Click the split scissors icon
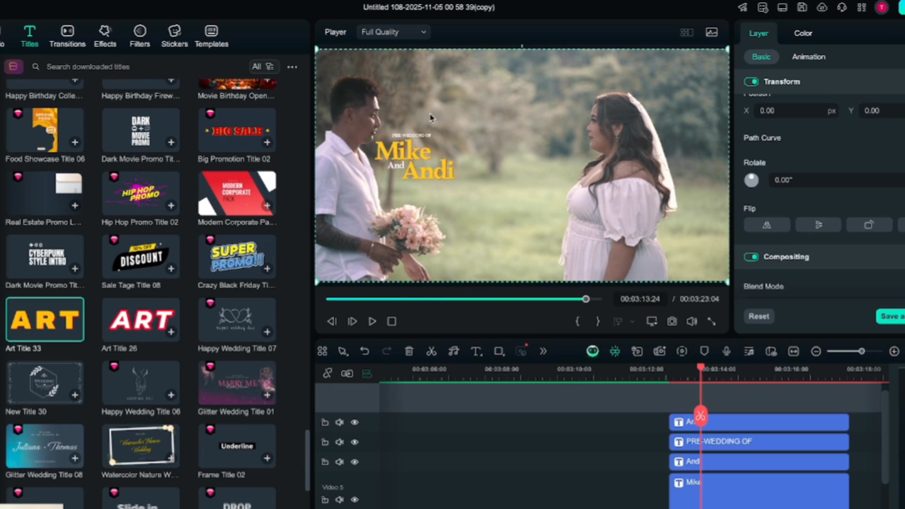Screen dimensions: 905x509 click(431, 351)
